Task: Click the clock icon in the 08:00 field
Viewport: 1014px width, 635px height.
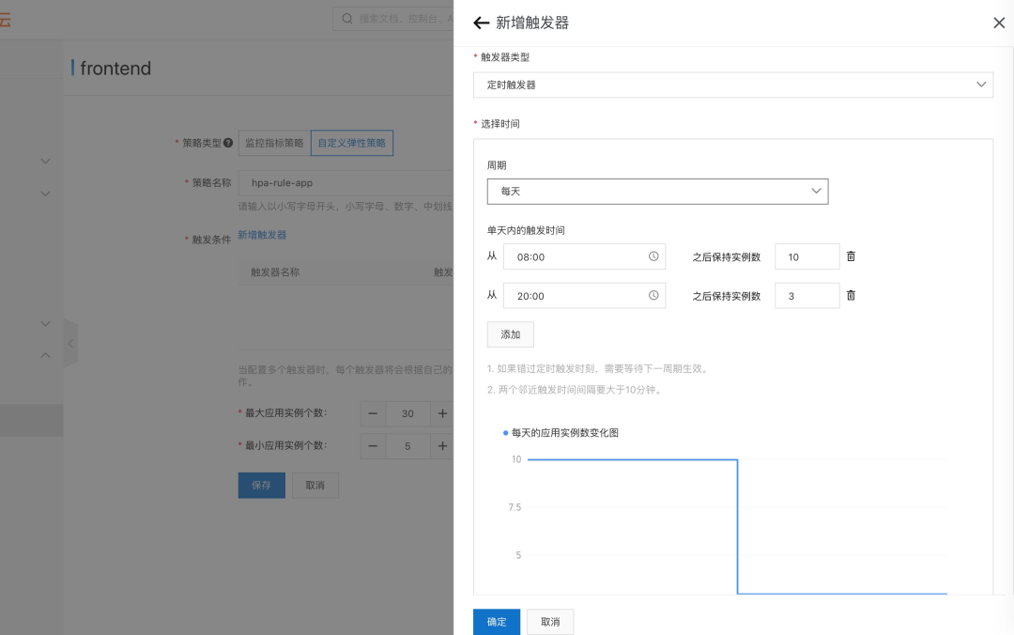Action: [x=653, y=256]
